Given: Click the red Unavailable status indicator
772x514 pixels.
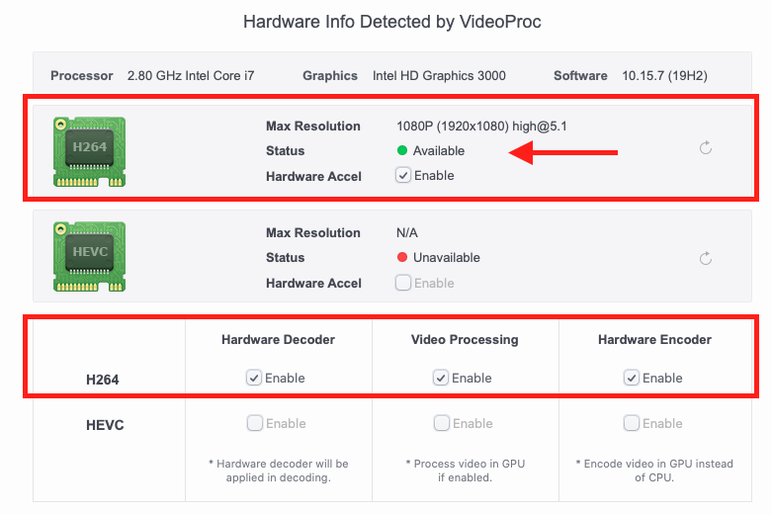Looking at the screenshot, I should (402, 257).
